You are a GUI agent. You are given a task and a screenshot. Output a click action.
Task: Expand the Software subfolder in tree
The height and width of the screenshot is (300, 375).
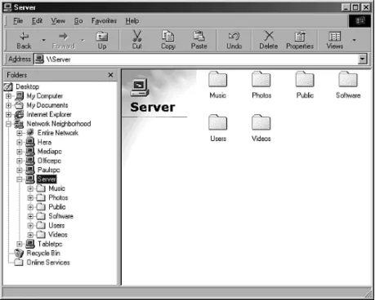tap(30, 216)
